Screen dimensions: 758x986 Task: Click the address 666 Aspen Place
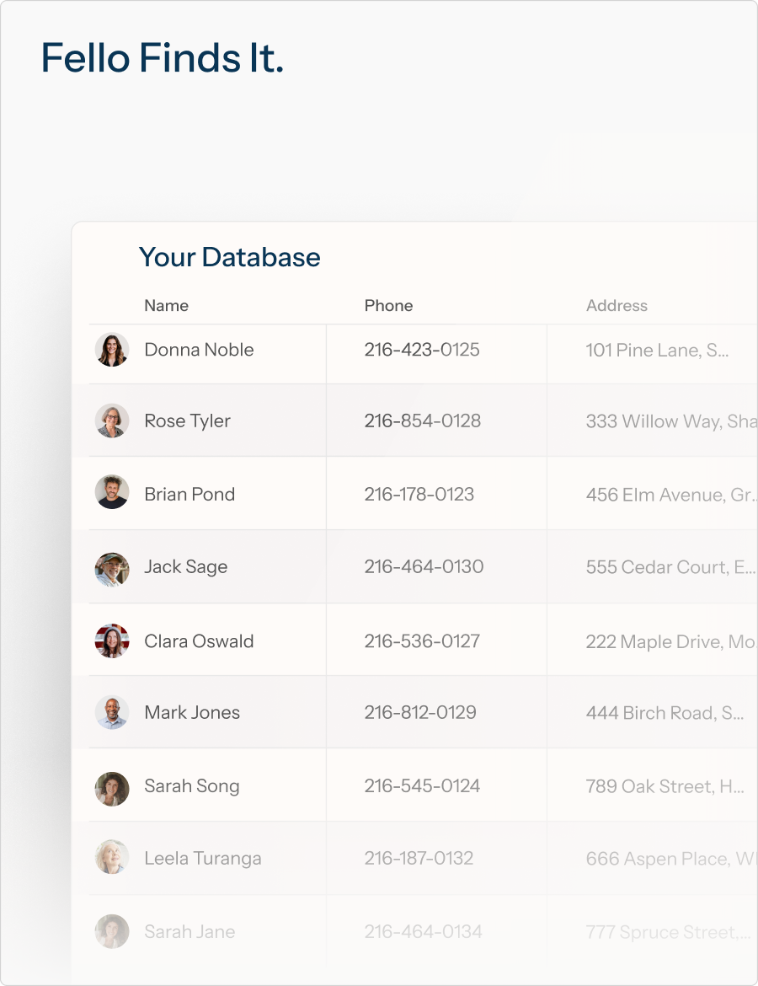(x=671, y=859)
